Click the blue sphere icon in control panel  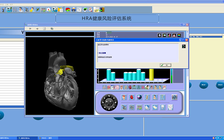click(x=139, y=97)
